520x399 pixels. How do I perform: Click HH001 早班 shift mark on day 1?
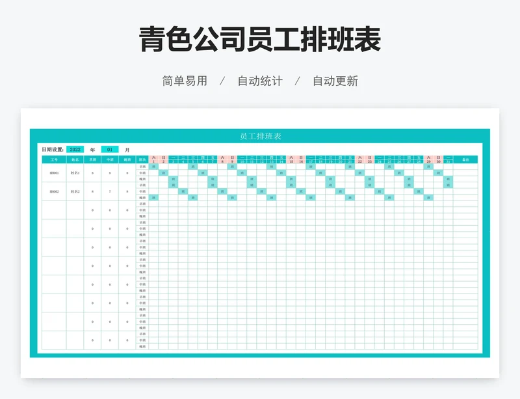tap(153, 167)
